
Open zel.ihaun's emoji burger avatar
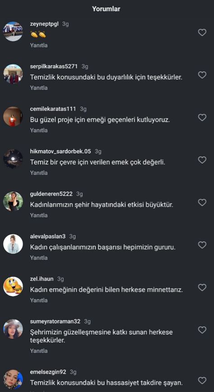[13, 287]
